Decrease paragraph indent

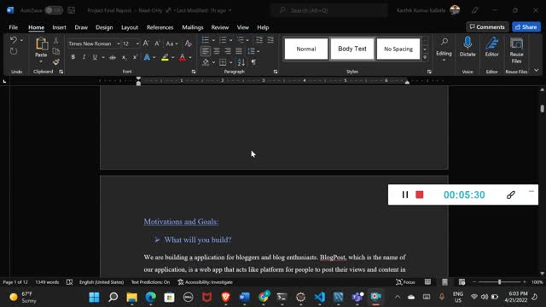259,40
